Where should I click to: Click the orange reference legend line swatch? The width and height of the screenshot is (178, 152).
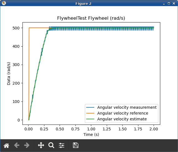90,113
